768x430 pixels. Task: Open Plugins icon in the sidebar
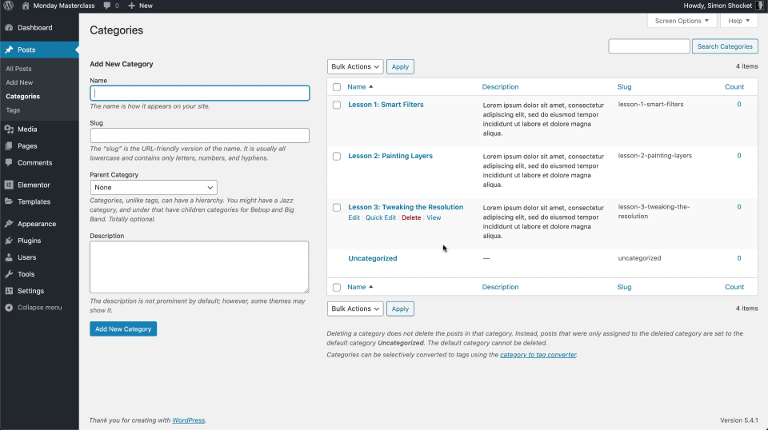tap(9, 241)
